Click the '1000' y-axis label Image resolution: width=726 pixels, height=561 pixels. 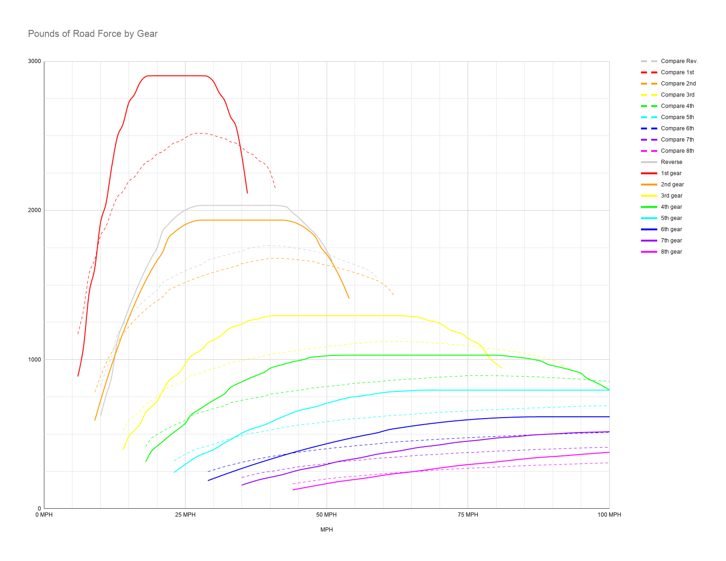click(x=35, y=359)
